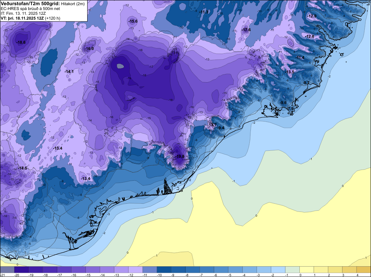This screenshot has width=371, height=277.
Task: Pick the legend swatch labeled -9
Action: pos(178,270)
